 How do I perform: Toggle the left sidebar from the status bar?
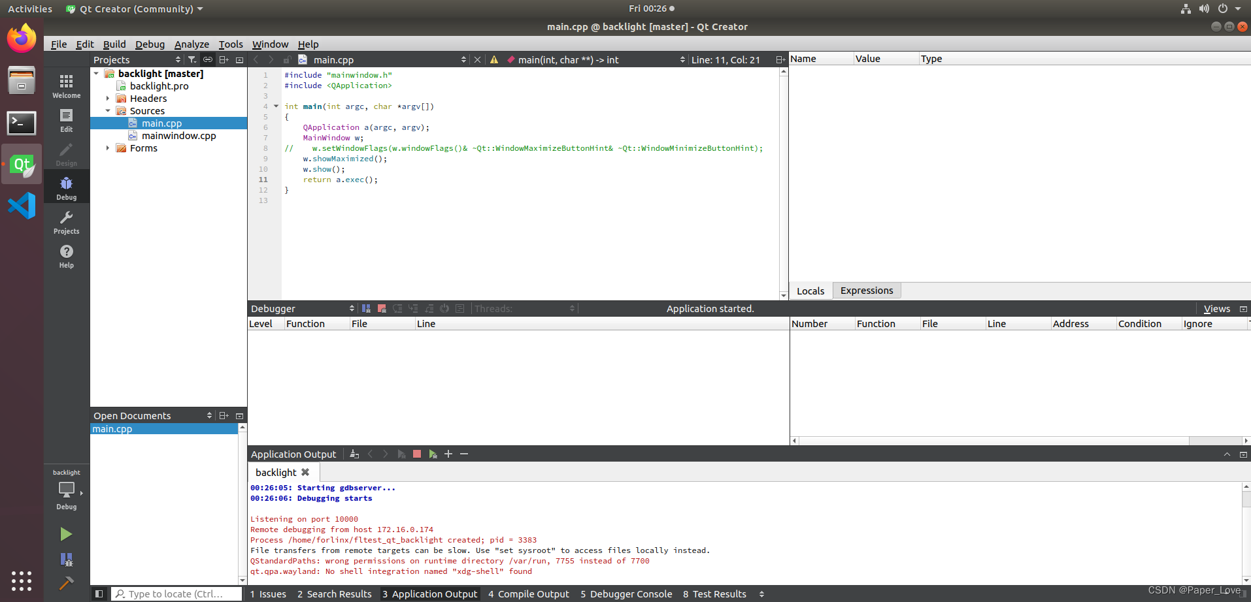[99, 594]
